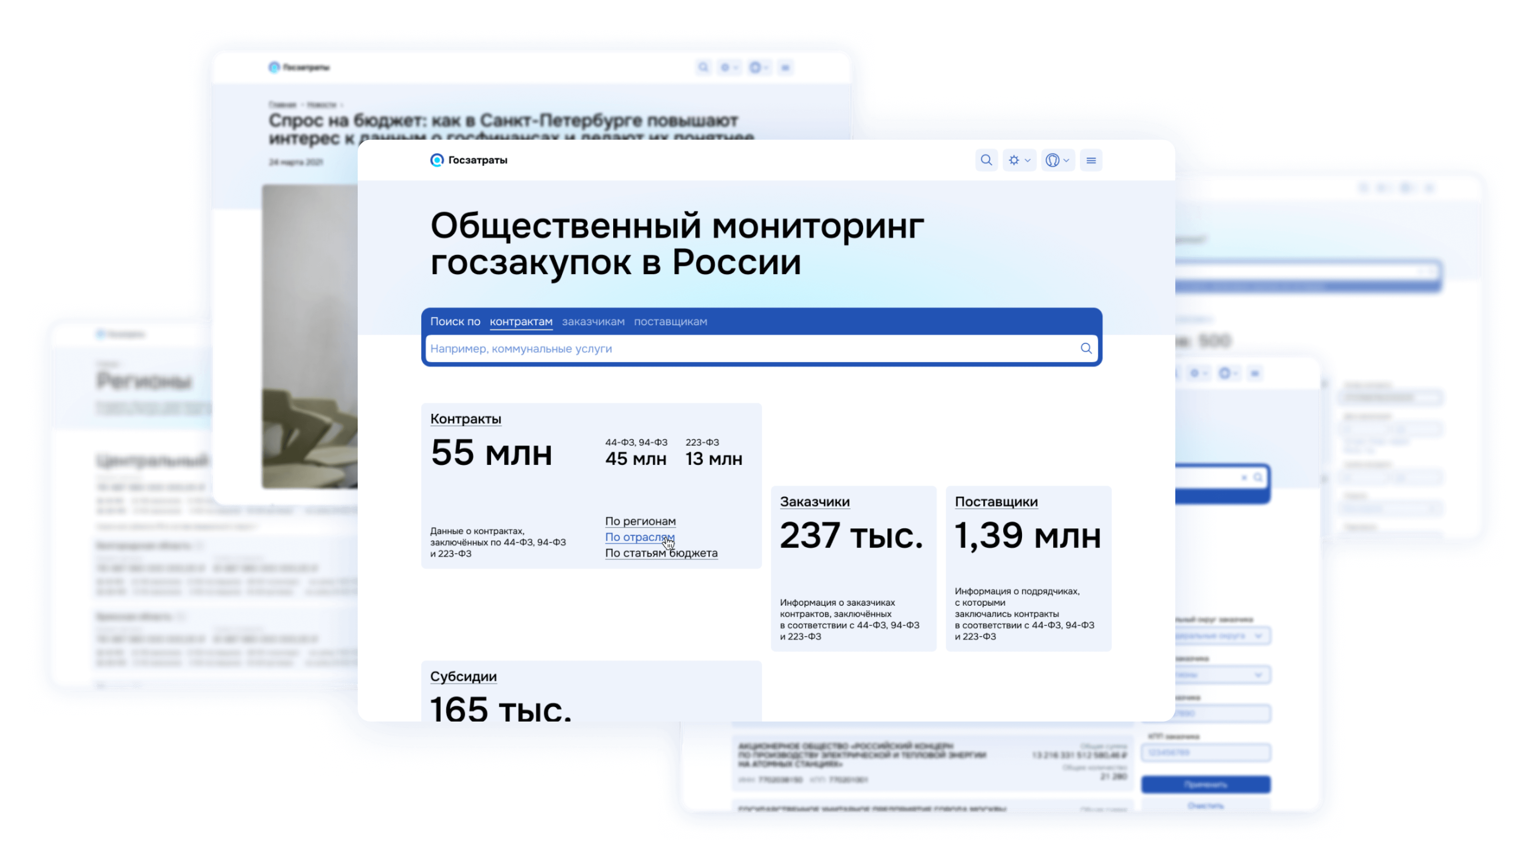Image resolution: width=1533 pixels, height=862 pixels.
Task: Open the По регионам link
Action: [640, 521]
